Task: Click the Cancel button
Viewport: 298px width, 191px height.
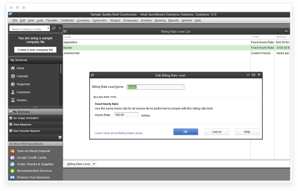Action: click(217, 132)
